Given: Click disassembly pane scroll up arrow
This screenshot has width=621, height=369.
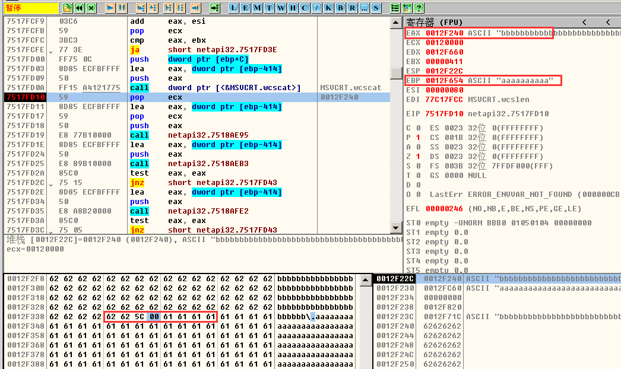Looking at the screenshot, I should coord(395,22).
